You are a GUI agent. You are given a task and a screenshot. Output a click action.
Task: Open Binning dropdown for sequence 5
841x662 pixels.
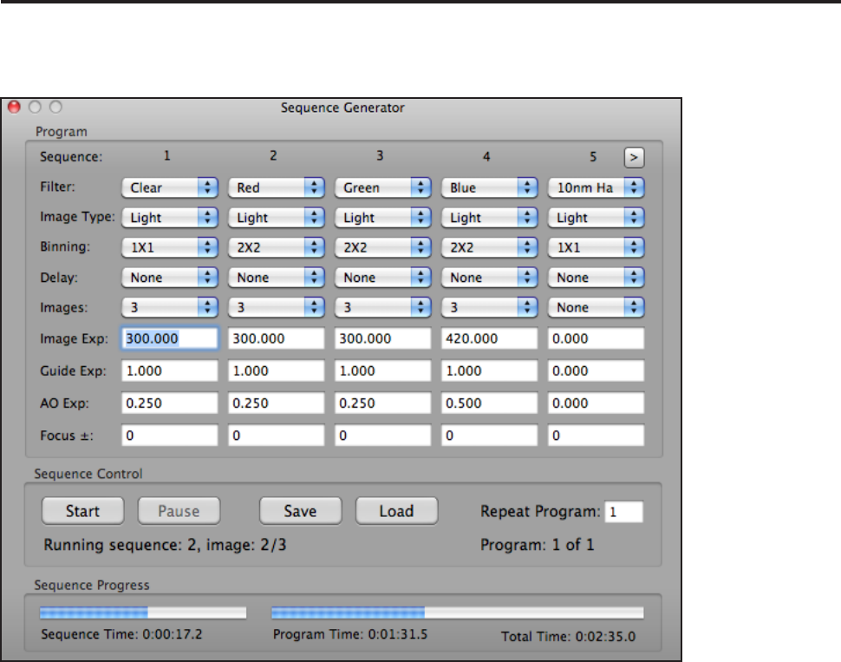596,247
